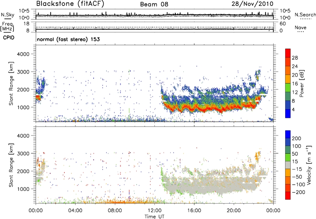316x219 pixels.
Task: Click 'Slant Range [km]' label of power panel
Action: point(11,83)
